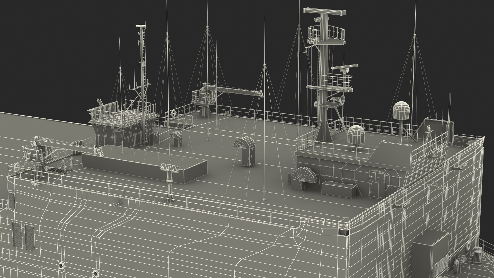
Task: Click the large radome on the tall pedestal
Action: (x=401, y=110)
